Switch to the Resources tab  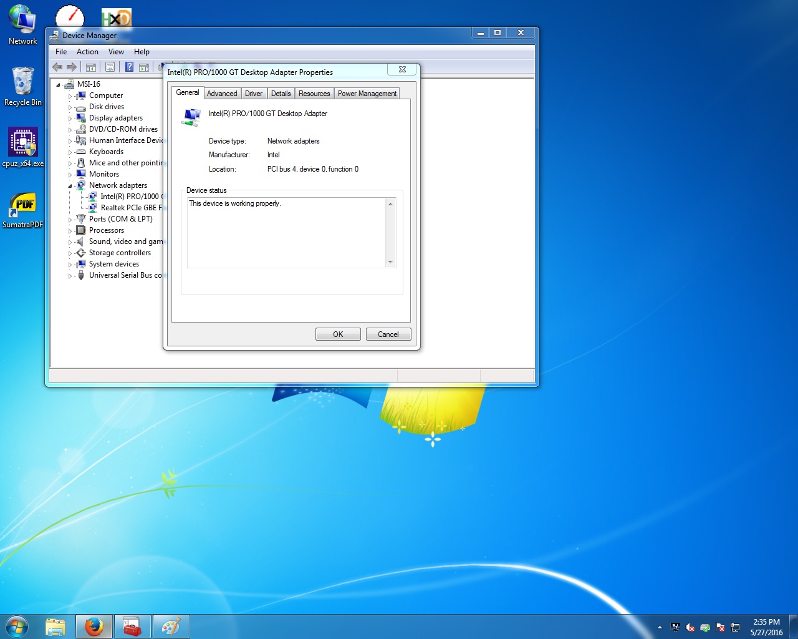tap(314, 94)
